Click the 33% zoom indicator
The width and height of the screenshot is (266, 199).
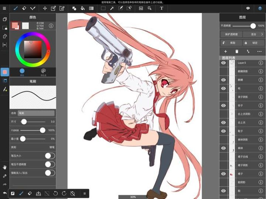click(x=133, y=197)
